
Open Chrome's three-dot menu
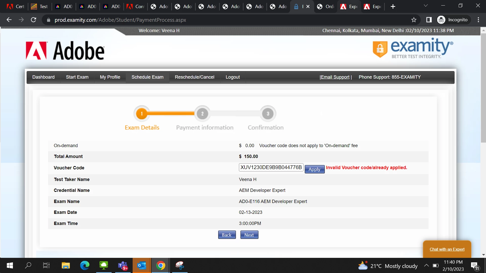click(x=478, y=20)
